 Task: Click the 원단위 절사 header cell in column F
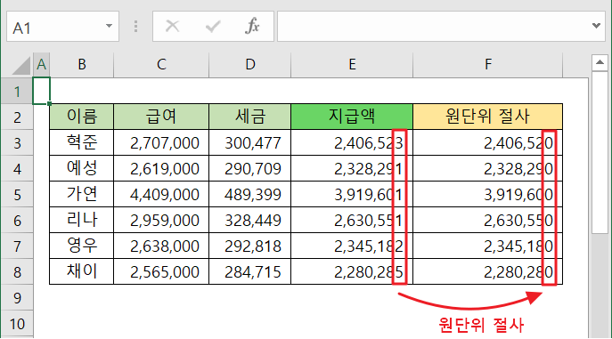pyautogui.click(x=487, y=117)
